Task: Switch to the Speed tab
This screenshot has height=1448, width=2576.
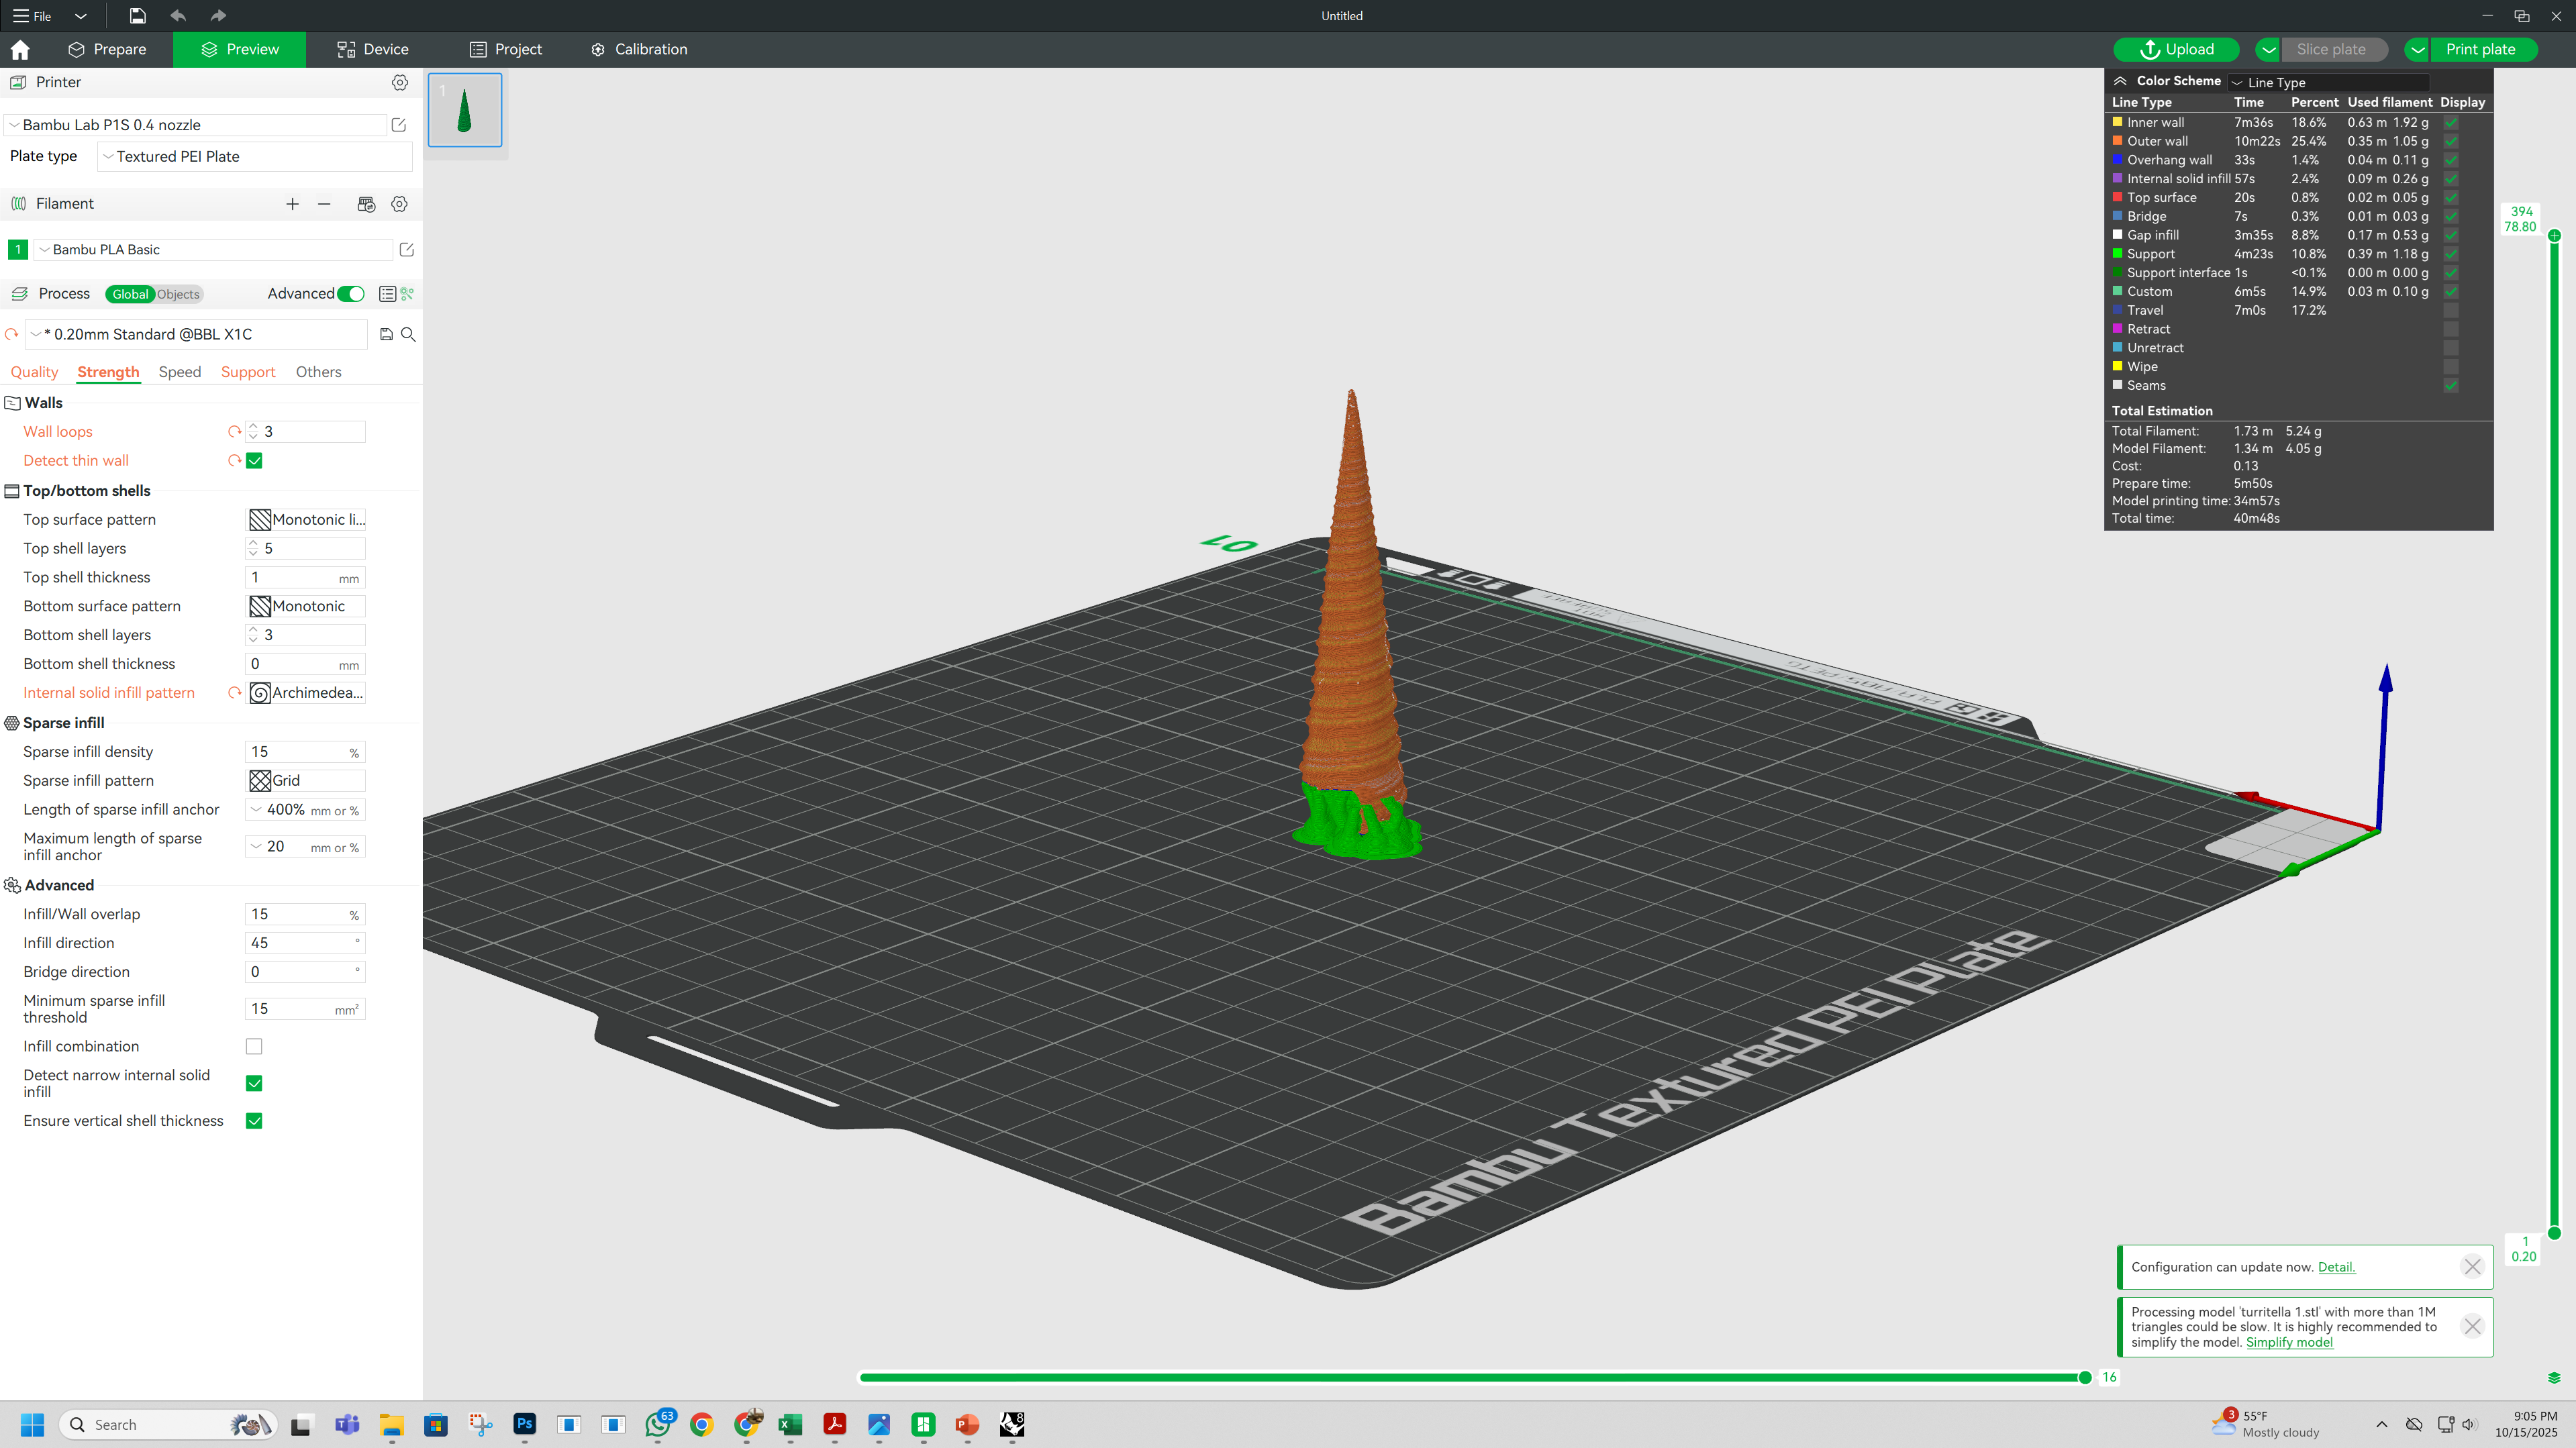Action: coord(180,372)
